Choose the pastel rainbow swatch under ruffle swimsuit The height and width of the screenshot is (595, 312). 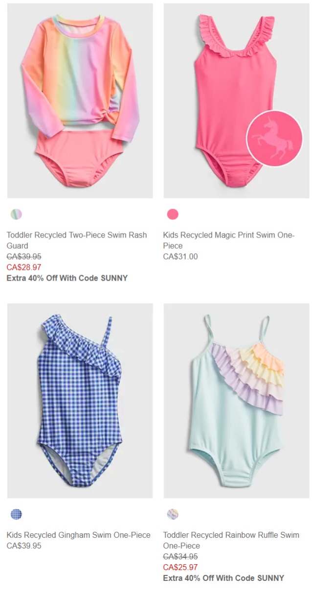click(x=173, y=514)
